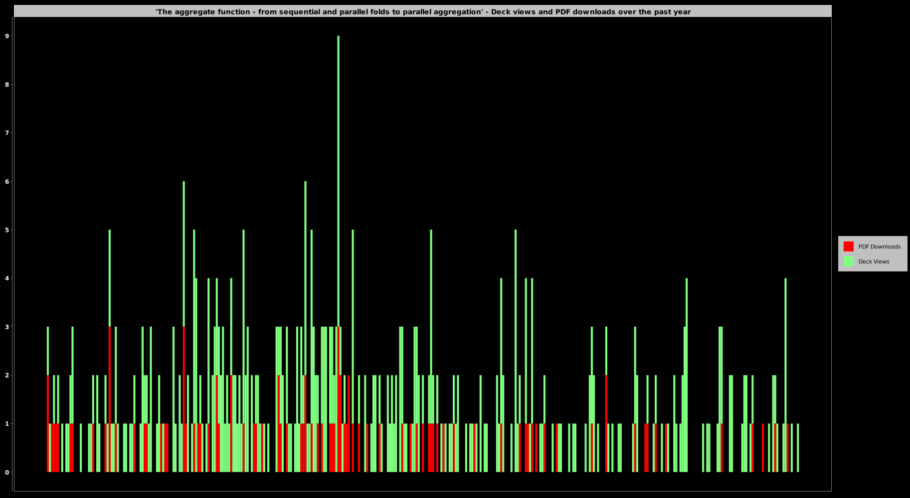Click y-axis label 5
Viewport: 910px width, 498px height.
pos(7,230)
